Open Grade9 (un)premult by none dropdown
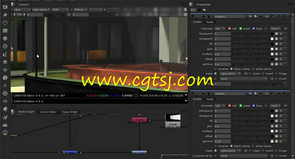Viewport: 295px width, 159px height. (x=243, y=156)
